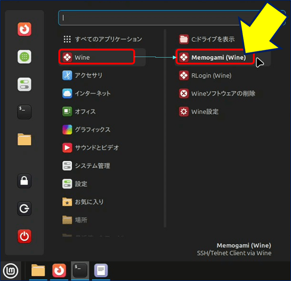Screen dimensions: 291x281
Task: Open C:ドライブを表示 entry
Action: [x=223, y=39]
